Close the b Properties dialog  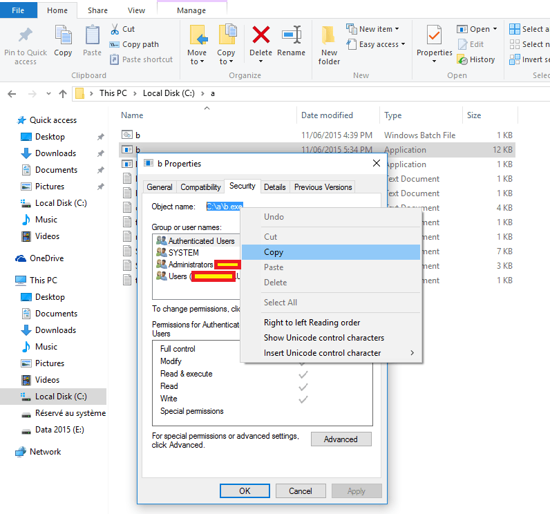(x=377, y=163)
